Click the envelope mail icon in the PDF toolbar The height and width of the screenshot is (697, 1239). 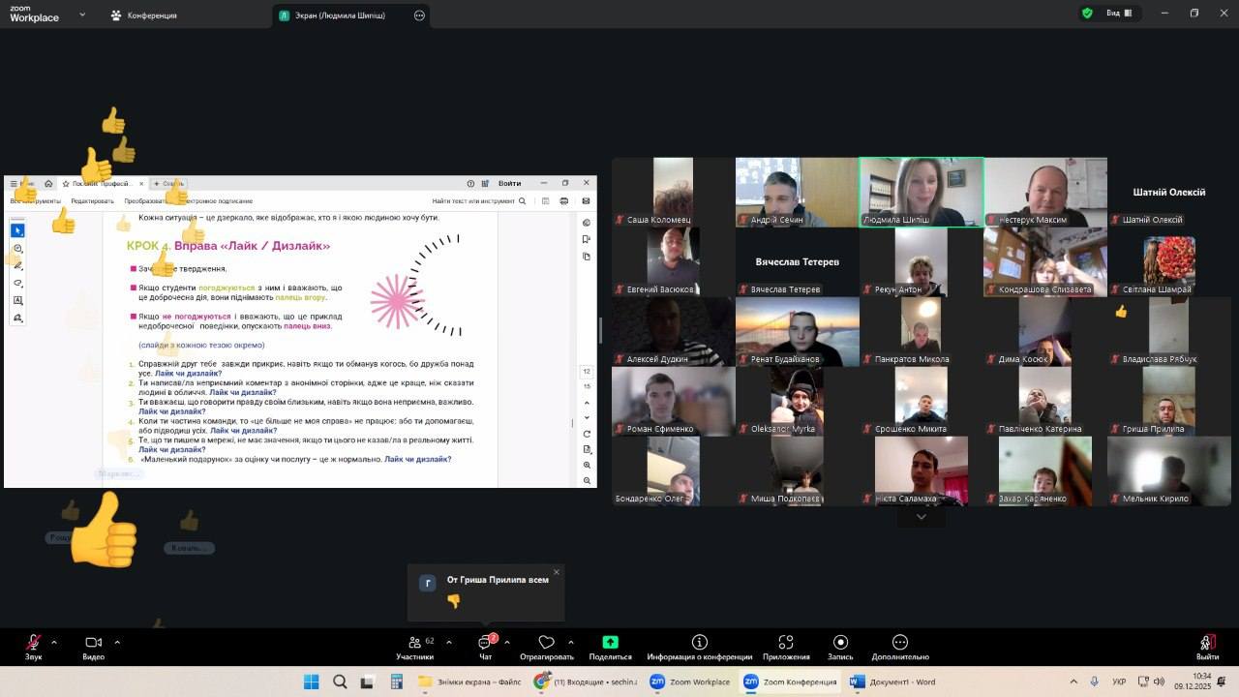[x=586, y=201]
